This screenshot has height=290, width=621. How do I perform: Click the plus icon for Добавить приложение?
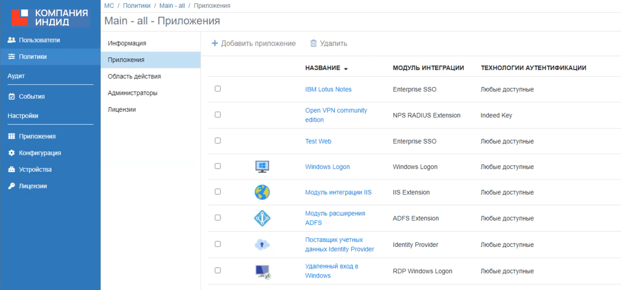(x=214, y=43)
